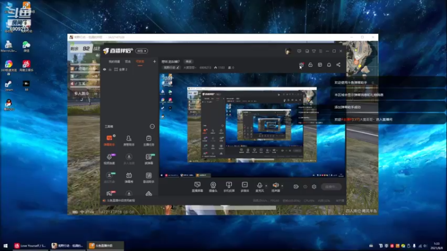The height and width of the screenshot is (251, 447).
Task: Add 多媒体 multimedia source
Action: pyautogui.click(x=245, y=187)
